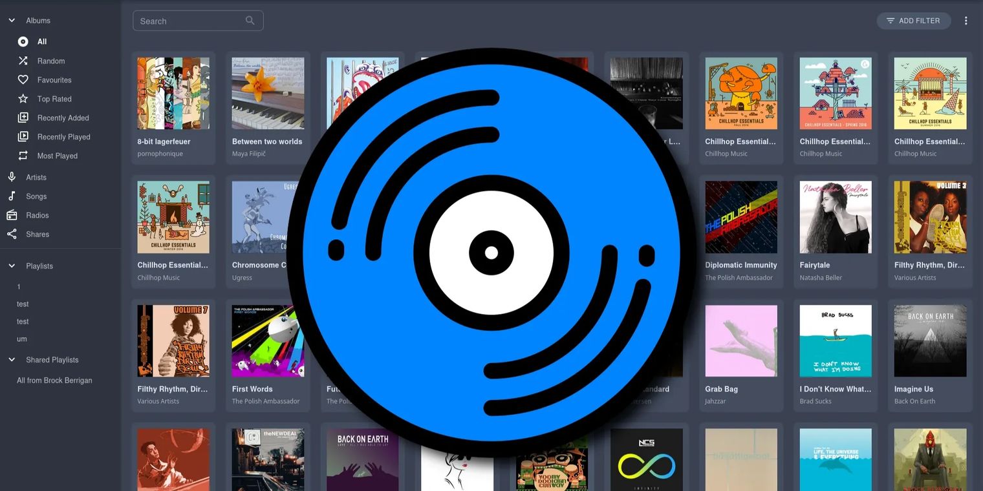The width and height of the screenshot is (983, 491).
Task: Open the First Words album cover
Action: coord(268,341)
